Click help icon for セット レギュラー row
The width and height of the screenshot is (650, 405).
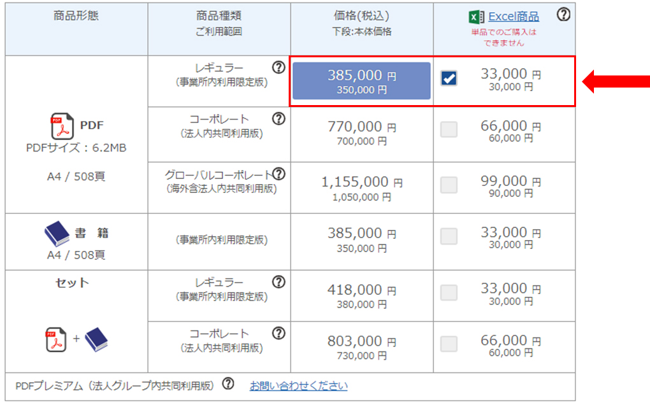[278, 281]
